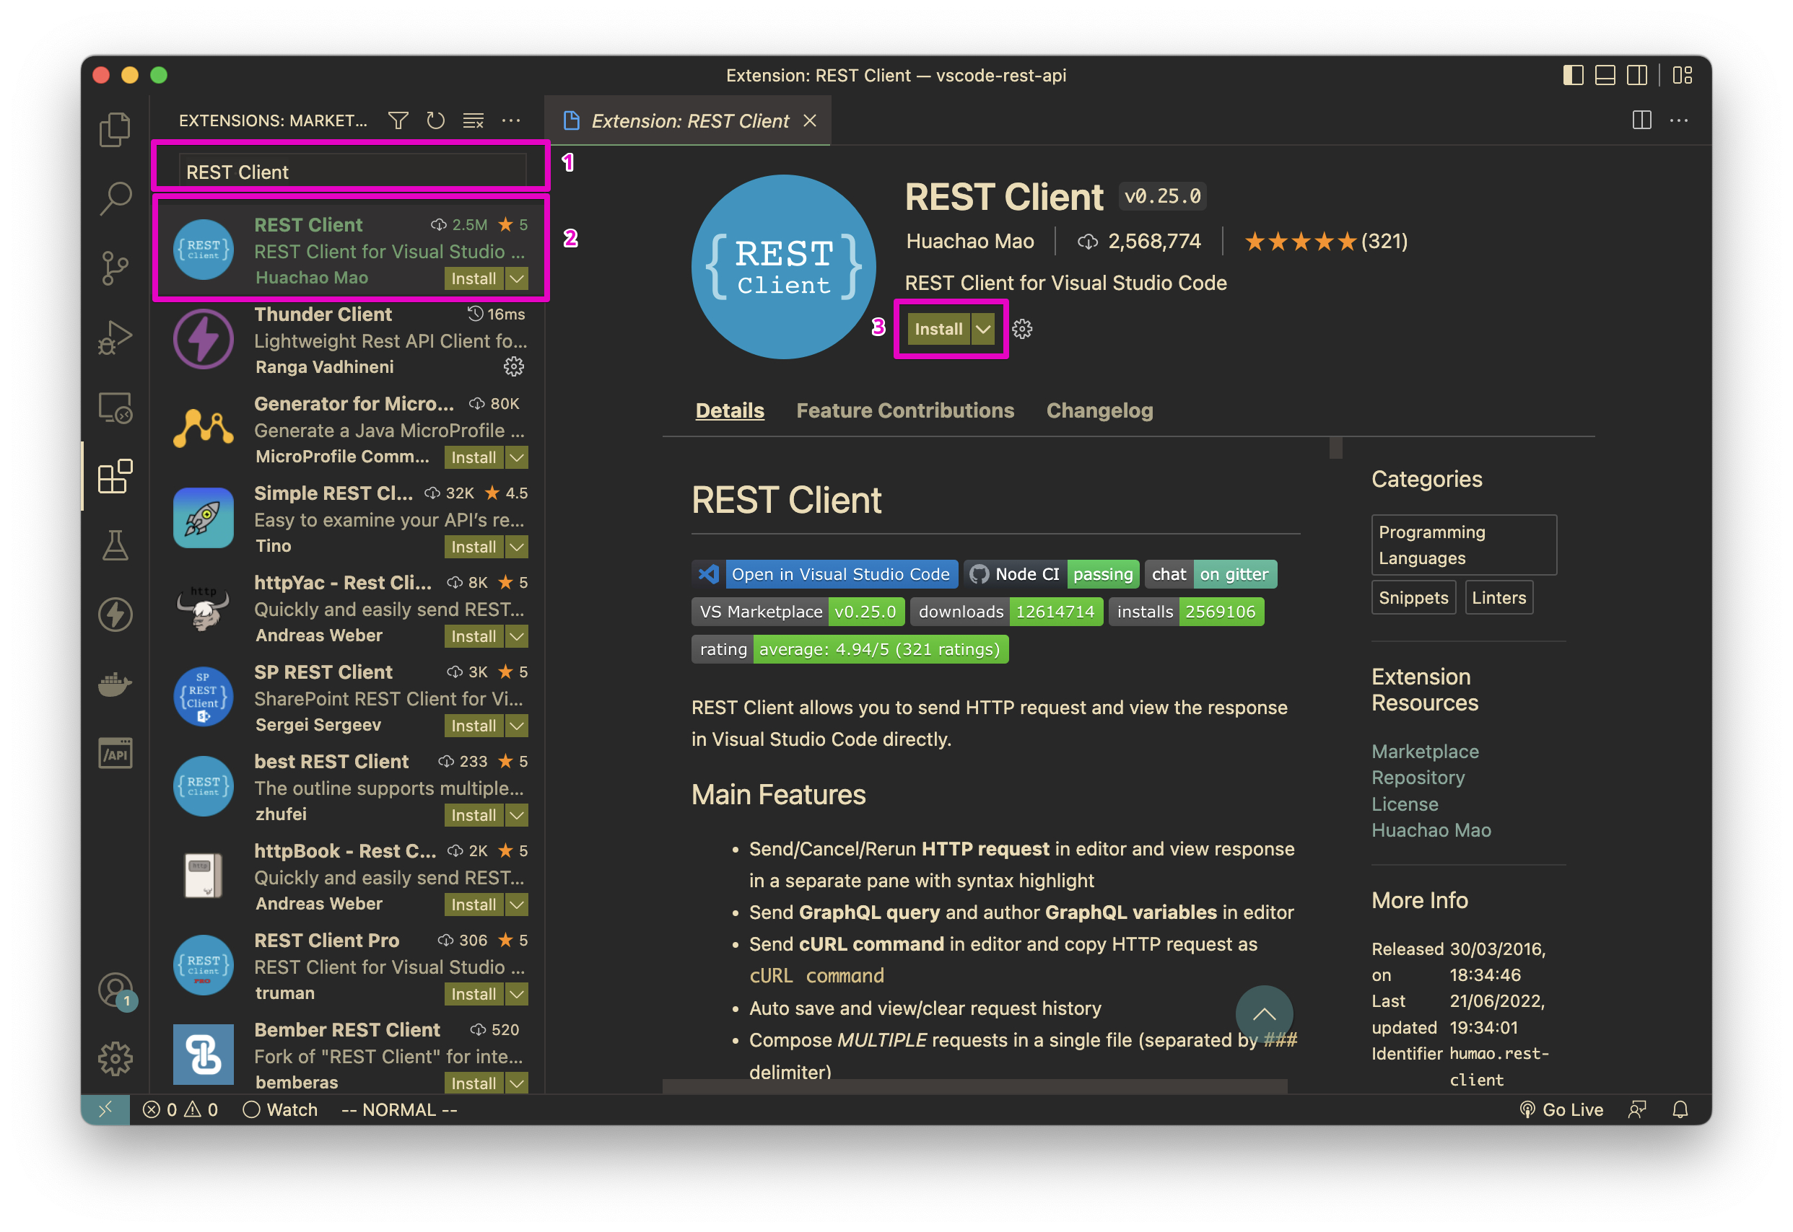Viewport: 1793px width, 1232px height.
Task: Expand Install dropdown for best REST Client
Action: click(517, 816)
